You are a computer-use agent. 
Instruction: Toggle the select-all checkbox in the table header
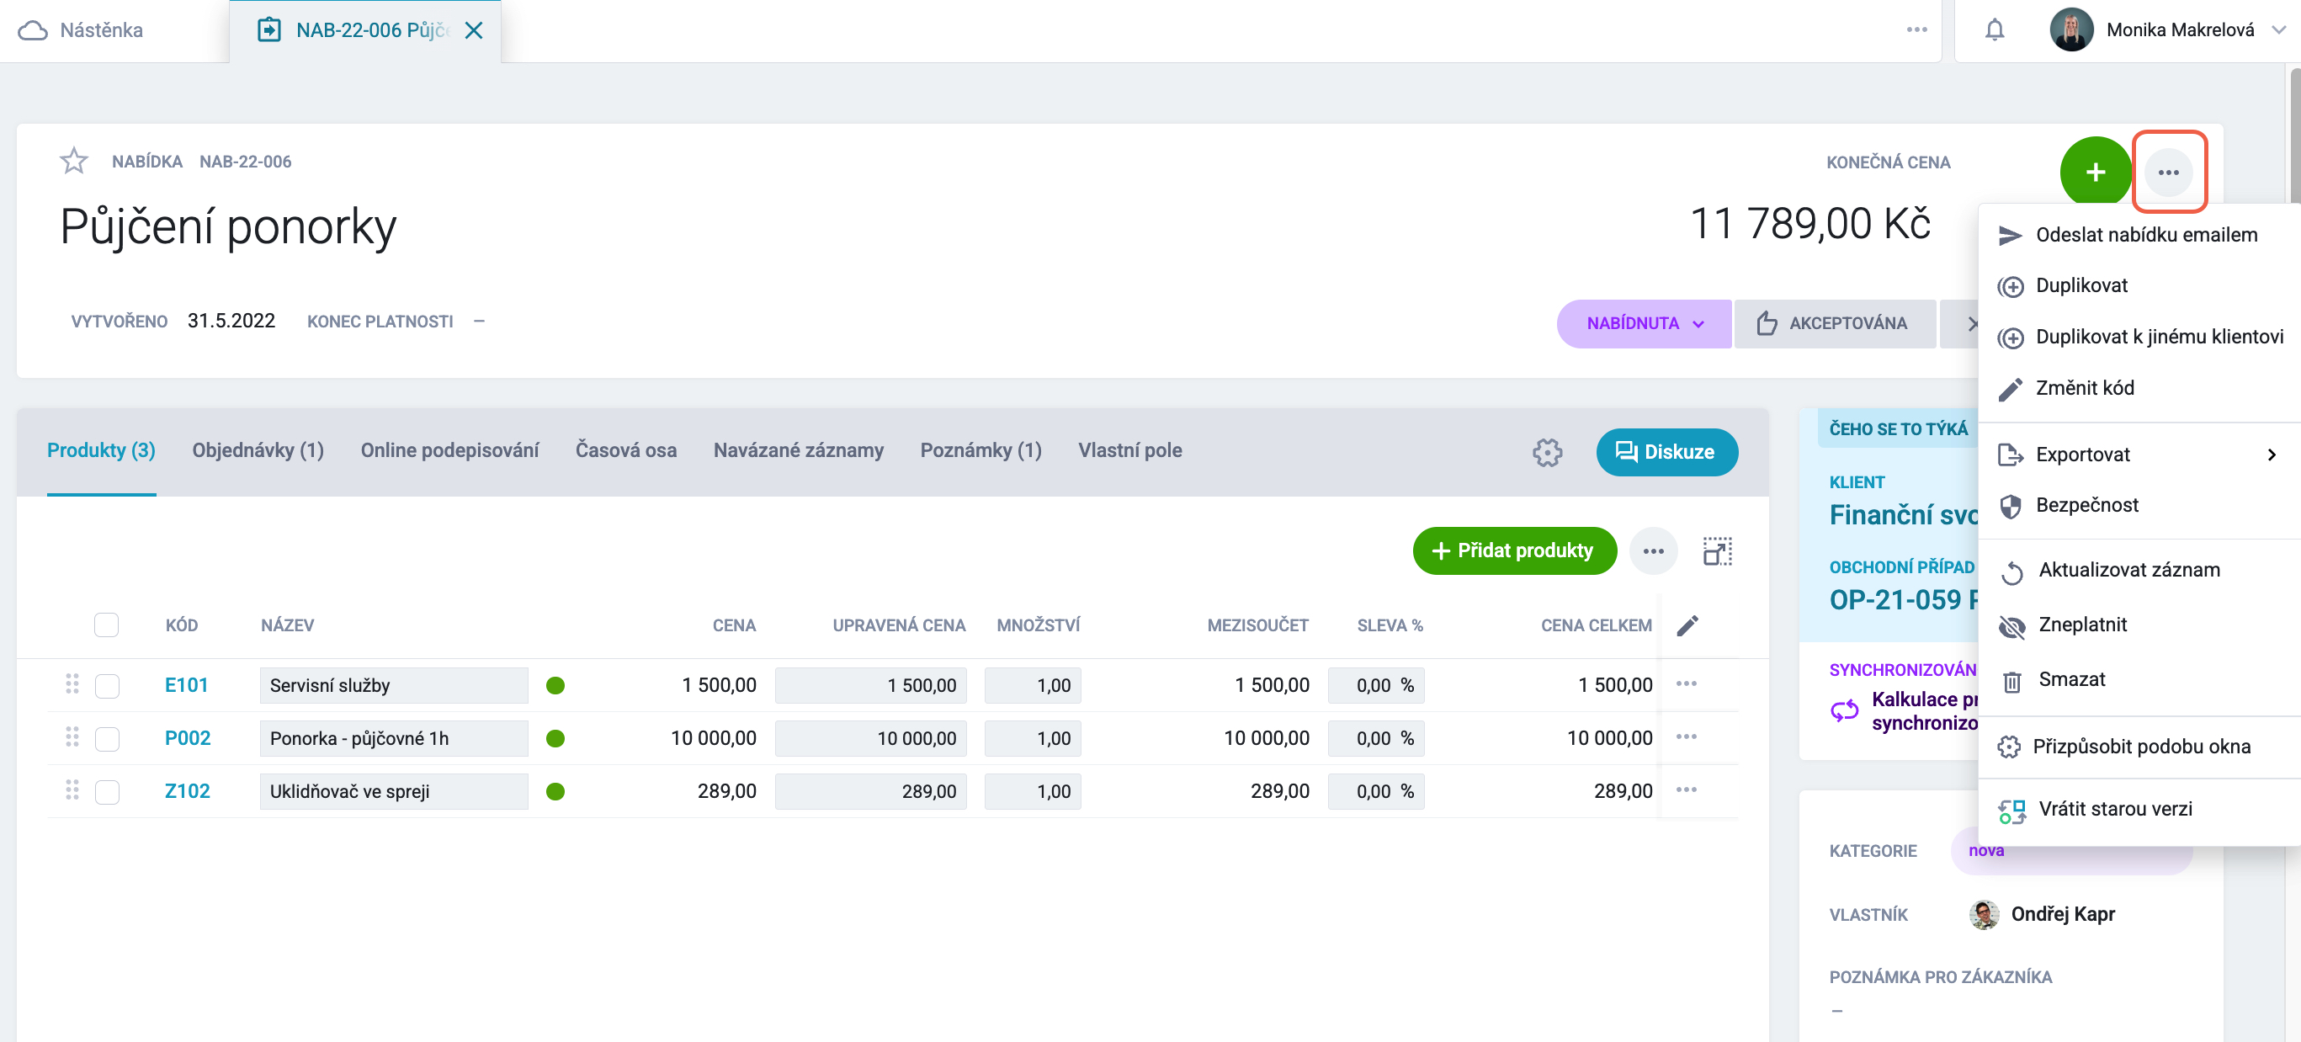click(106, 625)
